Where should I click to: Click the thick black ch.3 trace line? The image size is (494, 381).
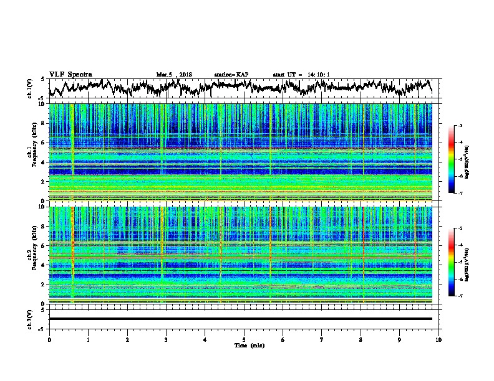click(x=240, y=319)
